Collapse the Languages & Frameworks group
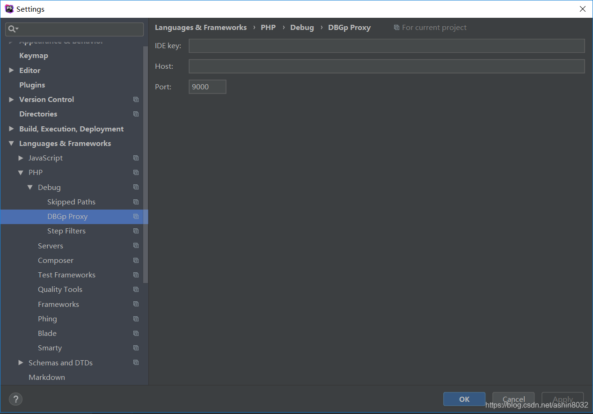This screenshot has width=593, height=414. (11, 144)
